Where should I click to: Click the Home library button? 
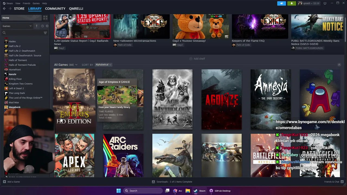21,18
